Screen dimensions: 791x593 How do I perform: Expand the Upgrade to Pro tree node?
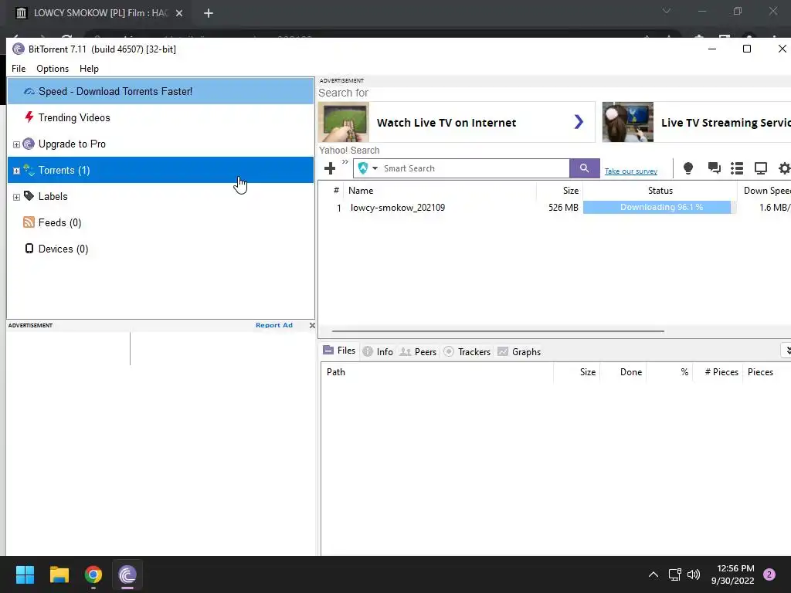[16, 144]
